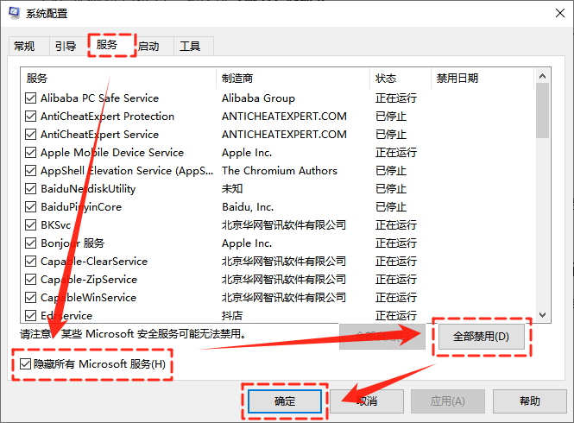Image resolution: width=574 pixels, height=423 pixels.
Task: Toggle AntiCheatExpert Service checkbox
Action: pos(31,135)
